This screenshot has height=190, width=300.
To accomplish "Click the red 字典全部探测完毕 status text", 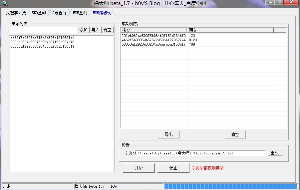I will tap(208, 168).
